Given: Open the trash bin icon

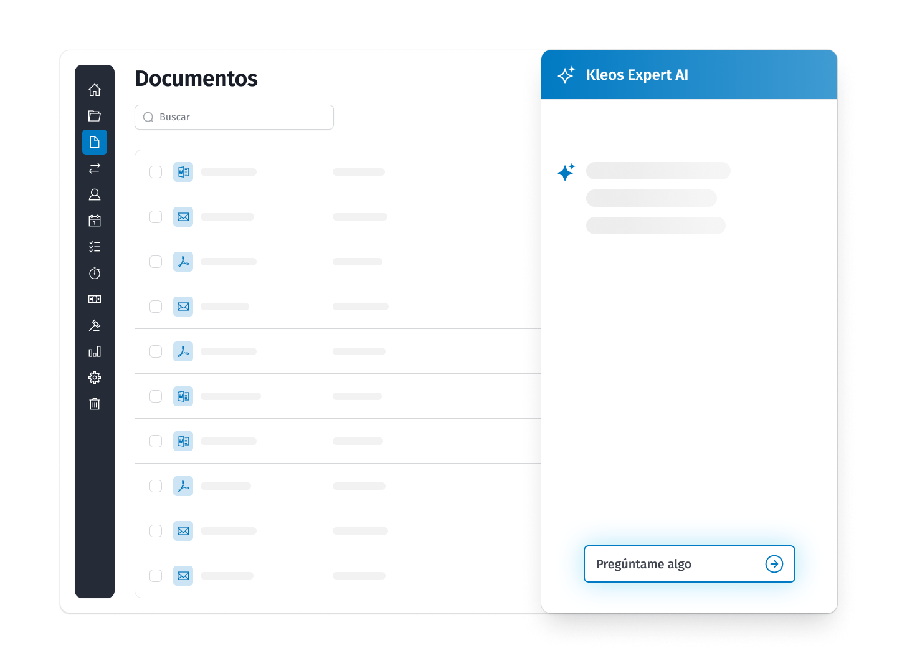Looking at the screenshot, I should point(95,404).
